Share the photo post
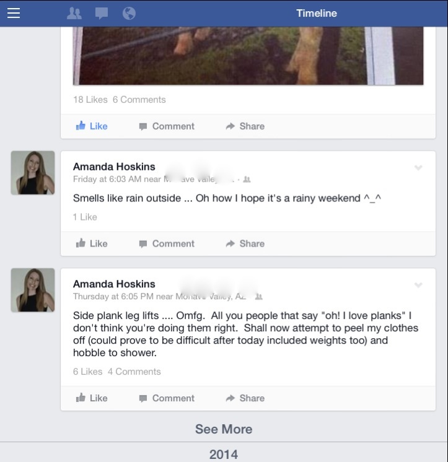 coord(245,126)
